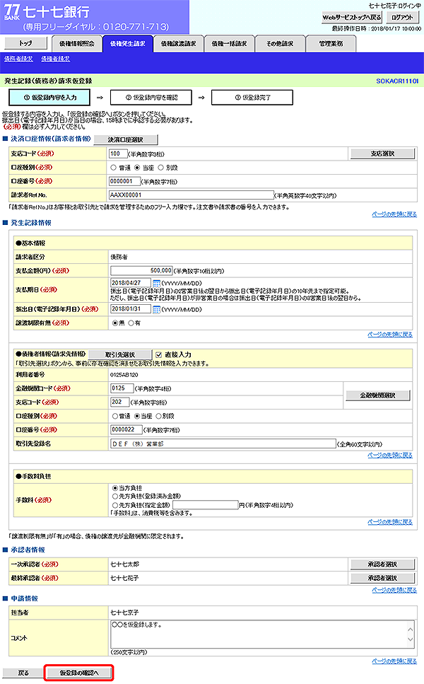Click the 決済口座選択 button

point(126,139)
